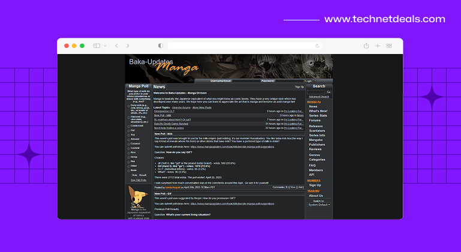Viewport: 461px width, 252px height.
Task: Open FAQ in the right menu
Action: click(x=312, y=166)
